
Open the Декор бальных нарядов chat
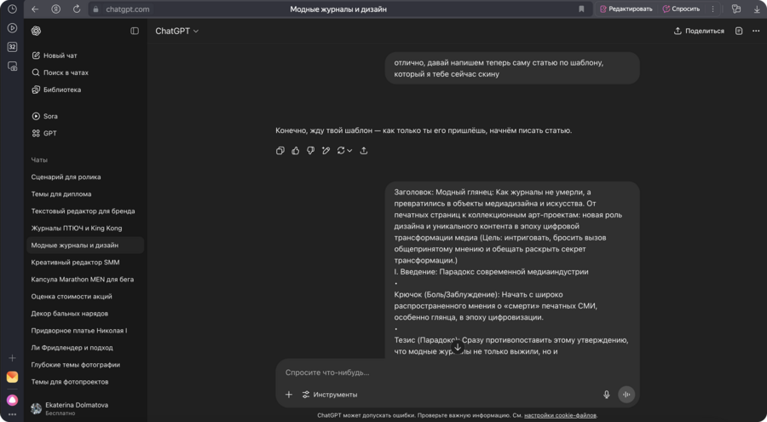pos(85,314)
